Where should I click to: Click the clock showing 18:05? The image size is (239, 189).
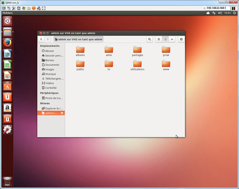(x=227, y=13)
